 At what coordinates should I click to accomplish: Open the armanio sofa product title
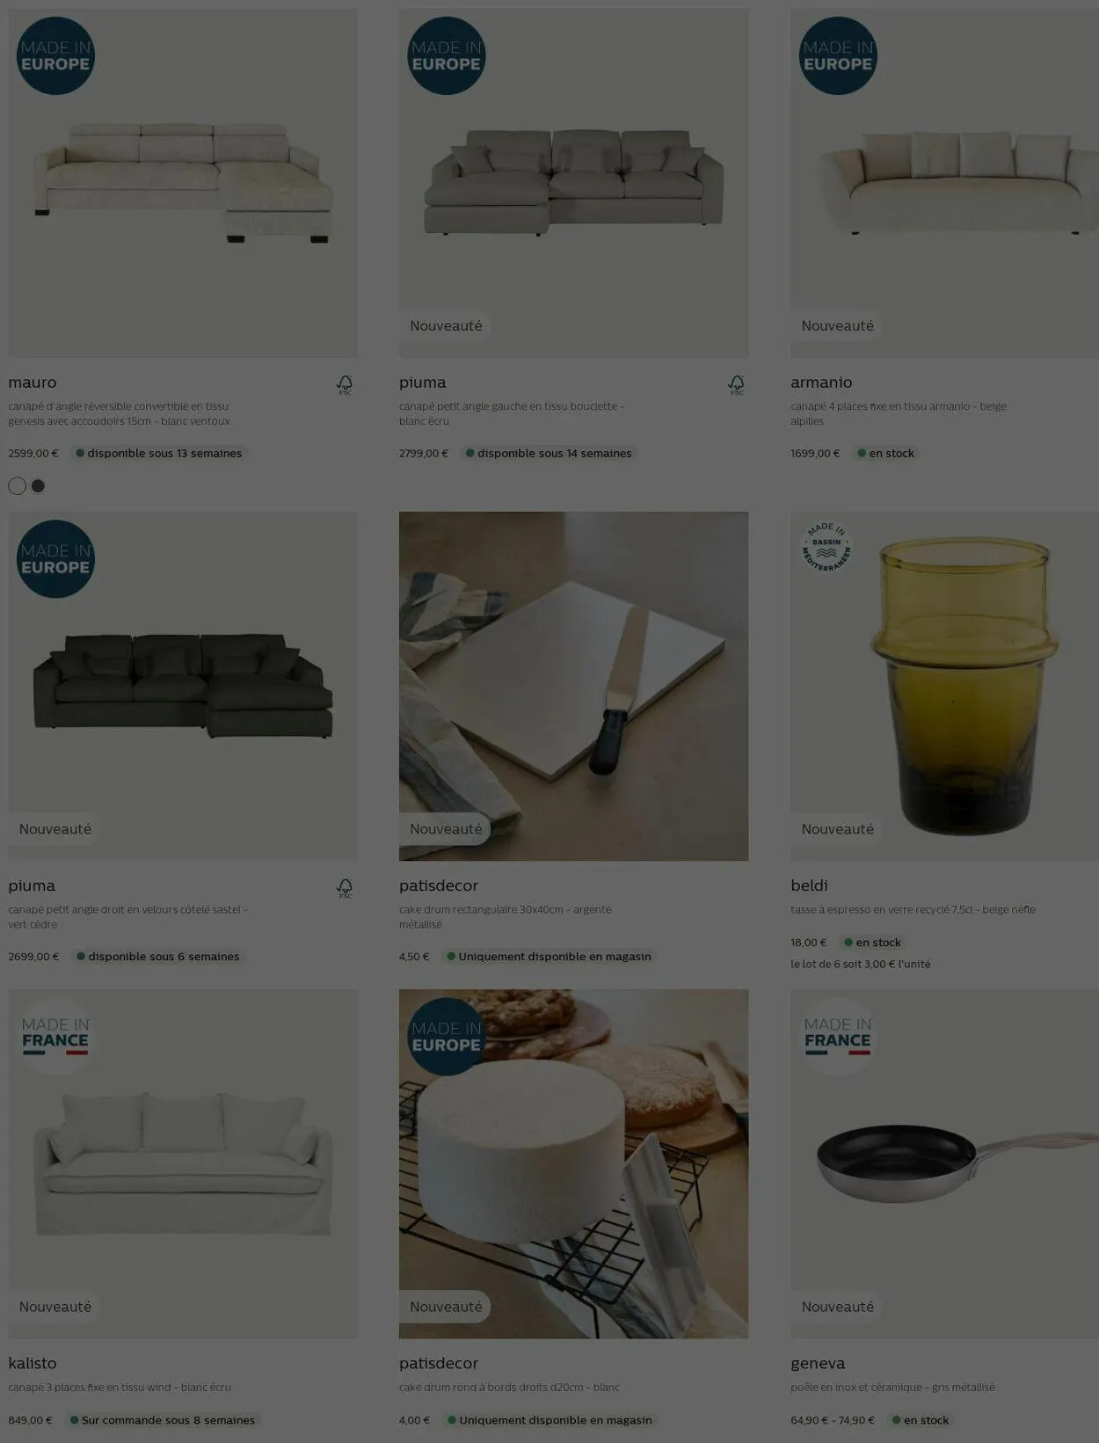(821, 383)
